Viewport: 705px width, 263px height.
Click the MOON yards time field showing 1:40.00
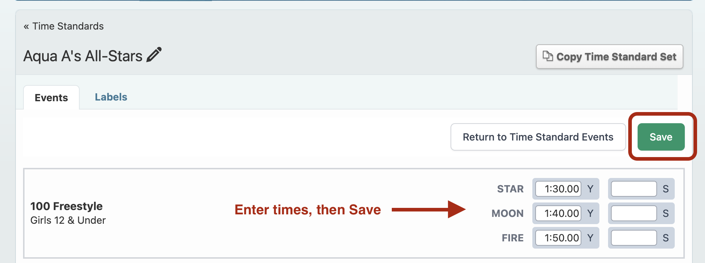click(x=558, y=213)
